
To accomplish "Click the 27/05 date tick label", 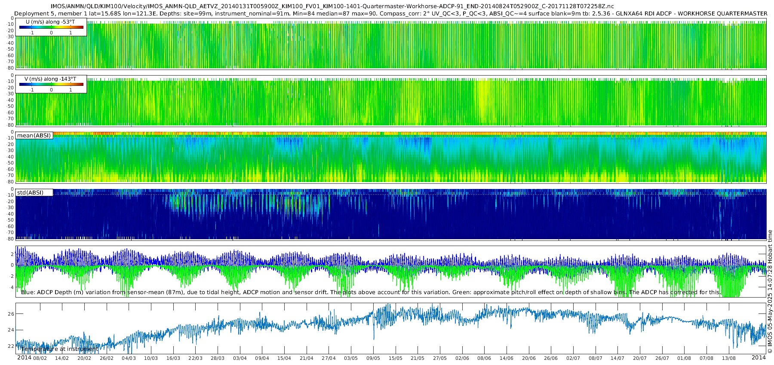I will (439, 358).
